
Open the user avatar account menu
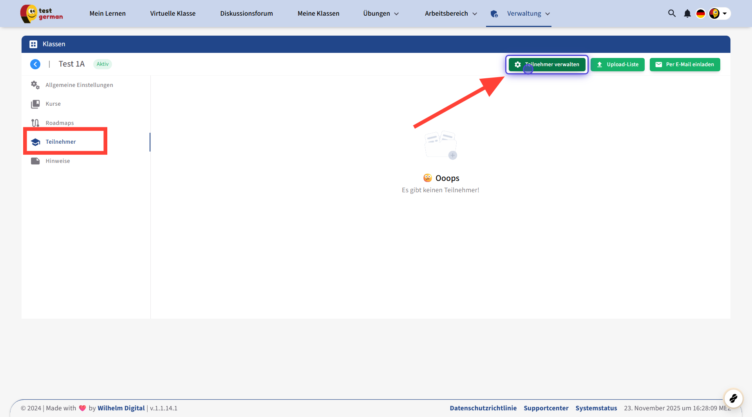click(x=719, y=14)
